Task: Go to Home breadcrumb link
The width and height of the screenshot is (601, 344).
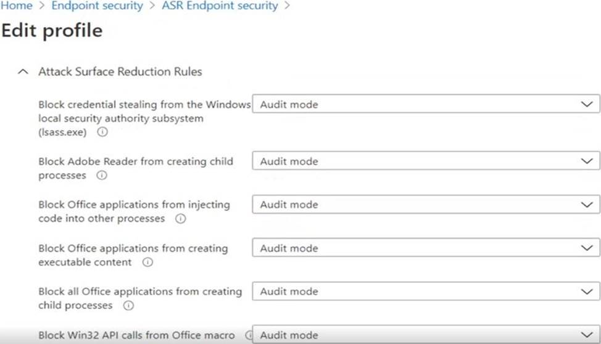Action: coord(17,6)
